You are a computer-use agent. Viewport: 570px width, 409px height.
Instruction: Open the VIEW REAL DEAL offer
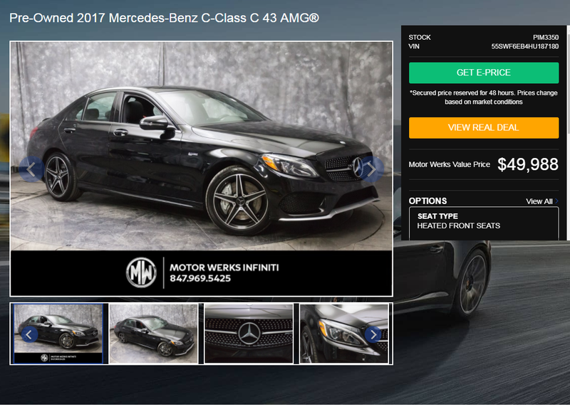[484, 128]
